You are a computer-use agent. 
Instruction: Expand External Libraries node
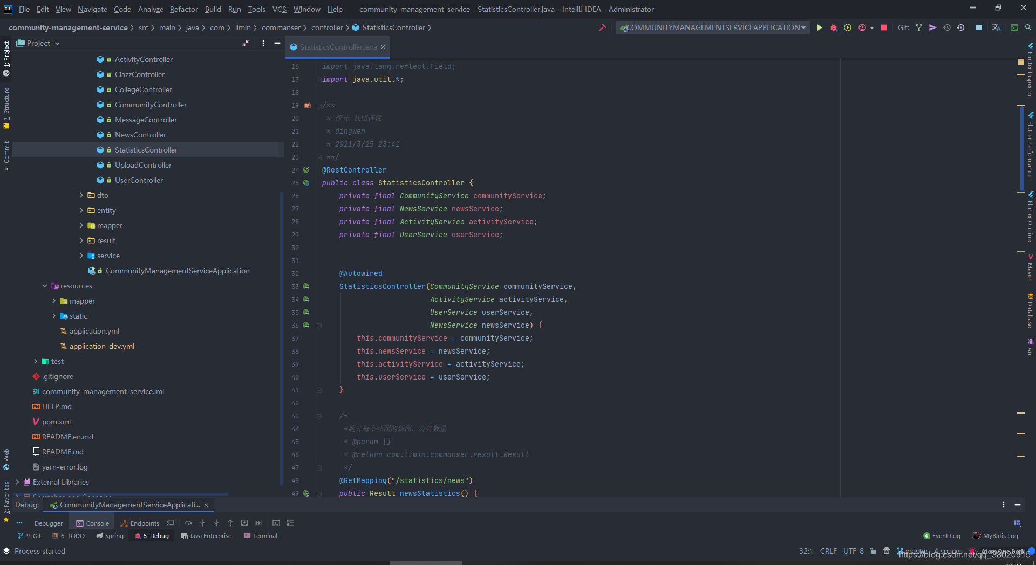tap(17, 482)
